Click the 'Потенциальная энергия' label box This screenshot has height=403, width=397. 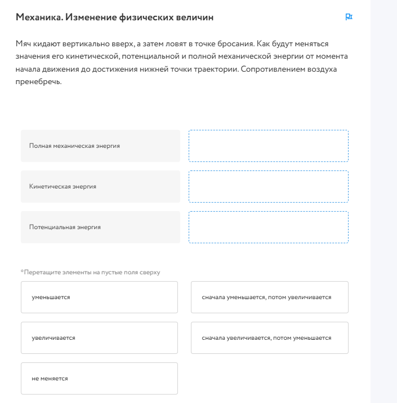[100, 227]
